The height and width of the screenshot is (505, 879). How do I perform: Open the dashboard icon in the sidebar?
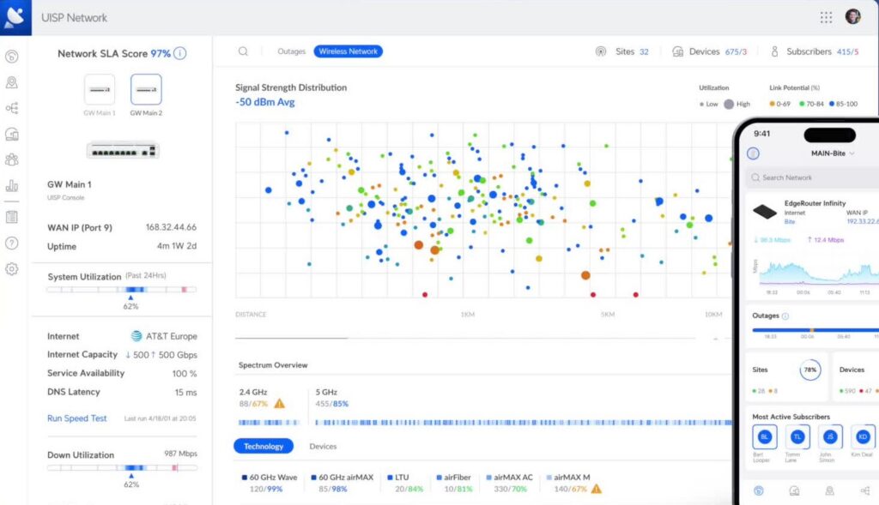(12, 57)
